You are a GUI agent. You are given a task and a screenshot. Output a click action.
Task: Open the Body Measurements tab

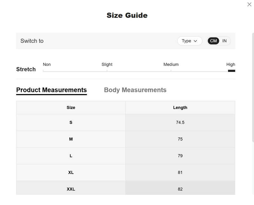coord(135,90)
